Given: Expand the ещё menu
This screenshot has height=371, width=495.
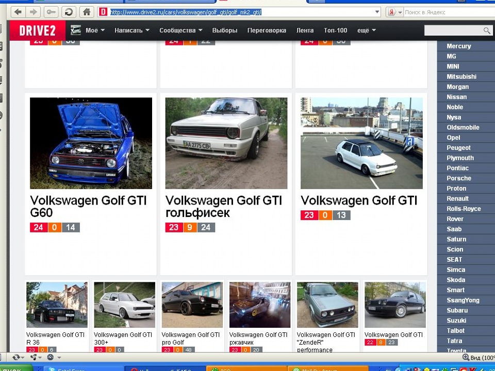Looking at the screenshot, I should point(367,30).
